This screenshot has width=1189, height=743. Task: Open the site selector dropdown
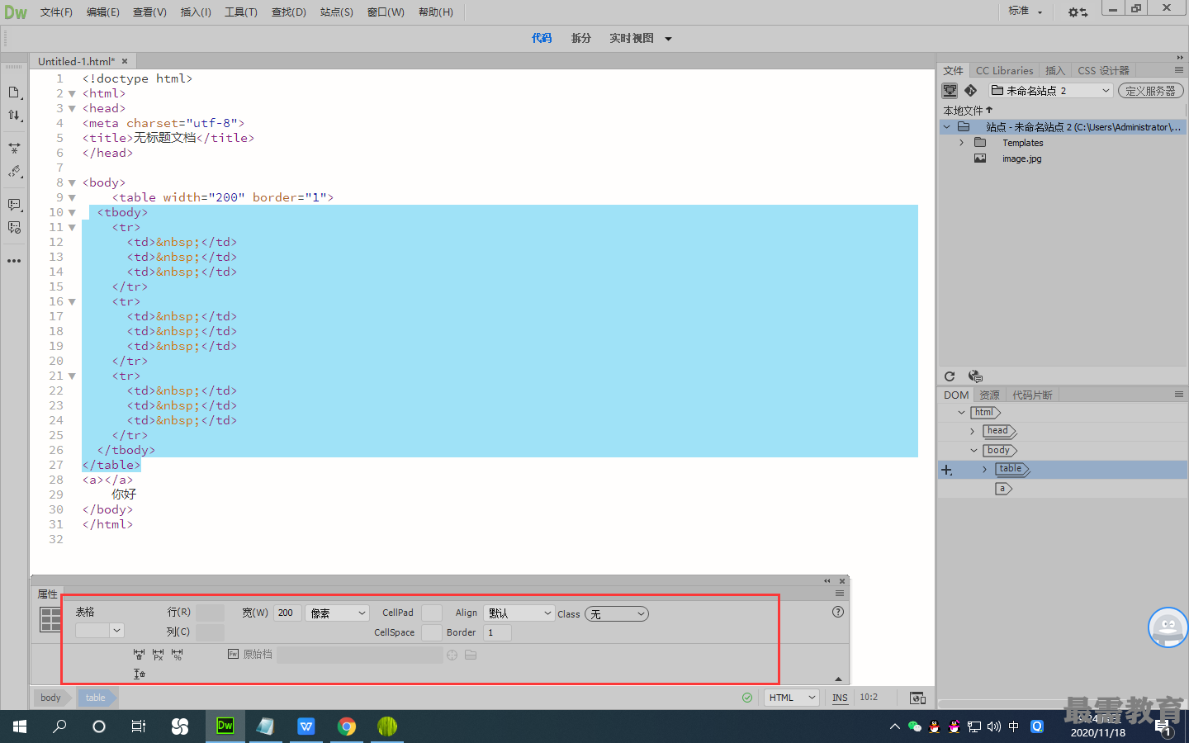tap(1051, 91)
